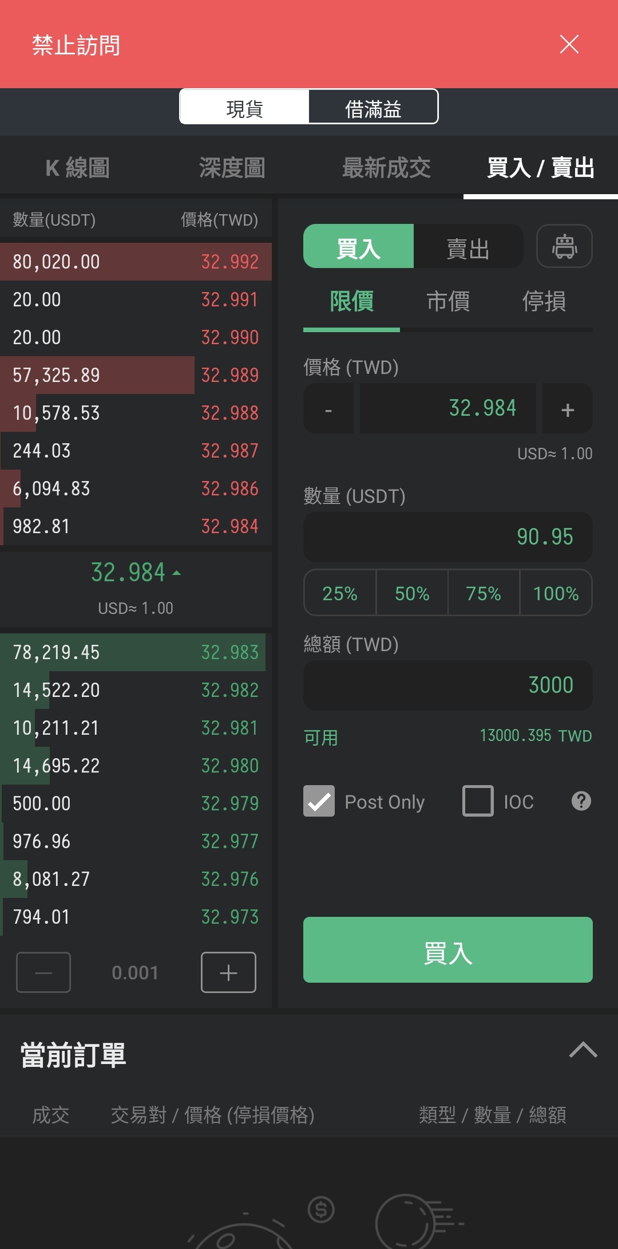618x1249 pixels.
Task: Switch to 借滿益 segment
Action: tap(373, 108)
